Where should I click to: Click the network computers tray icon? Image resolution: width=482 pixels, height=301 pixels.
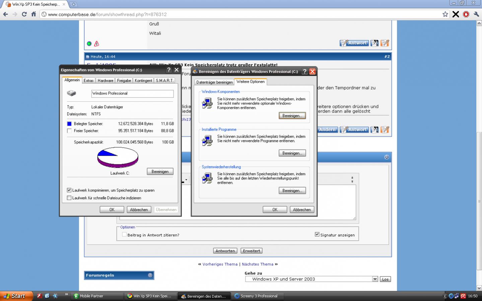point(457,296)
